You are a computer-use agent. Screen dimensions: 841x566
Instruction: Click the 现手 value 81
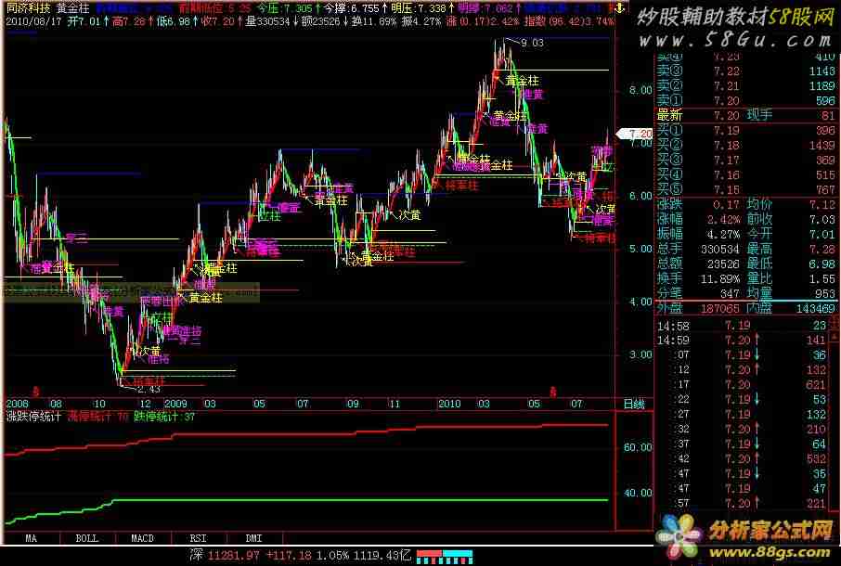pyautogui.click(x=828, y=115)
